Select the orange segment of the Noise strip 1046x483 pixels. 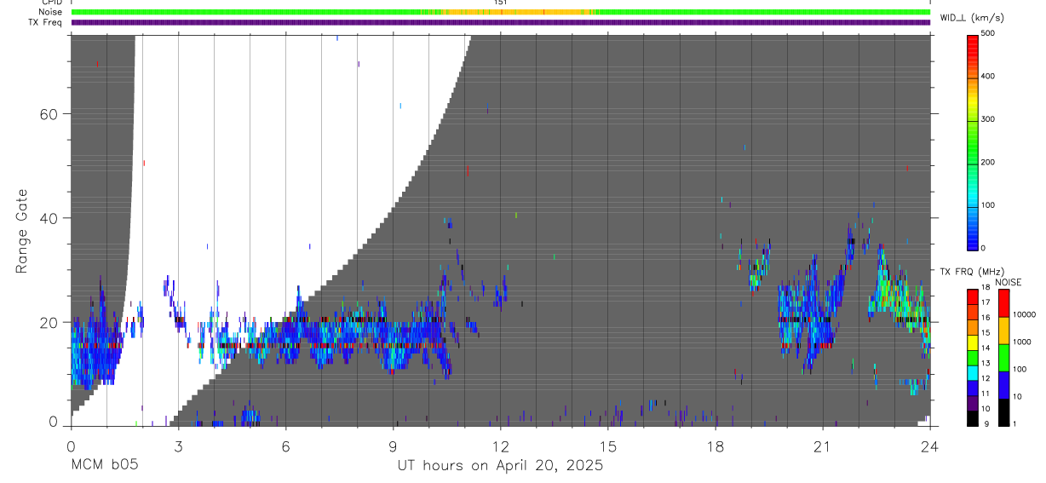click(x=514, y=12)
